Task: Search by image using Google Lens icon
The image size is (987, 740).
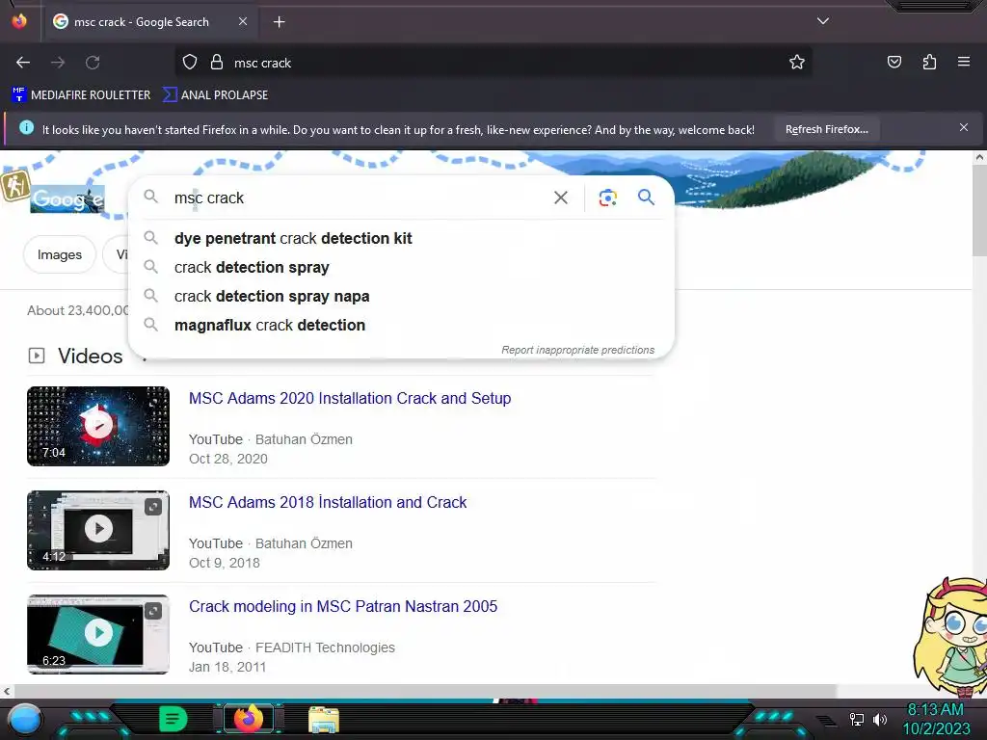Action: [x=607, y=198]
